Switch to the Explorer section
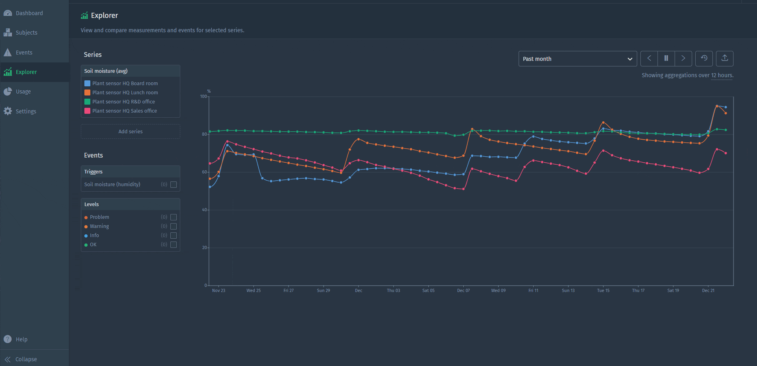Viewport: 757px width, 366px height. click(x=26, y=72)
